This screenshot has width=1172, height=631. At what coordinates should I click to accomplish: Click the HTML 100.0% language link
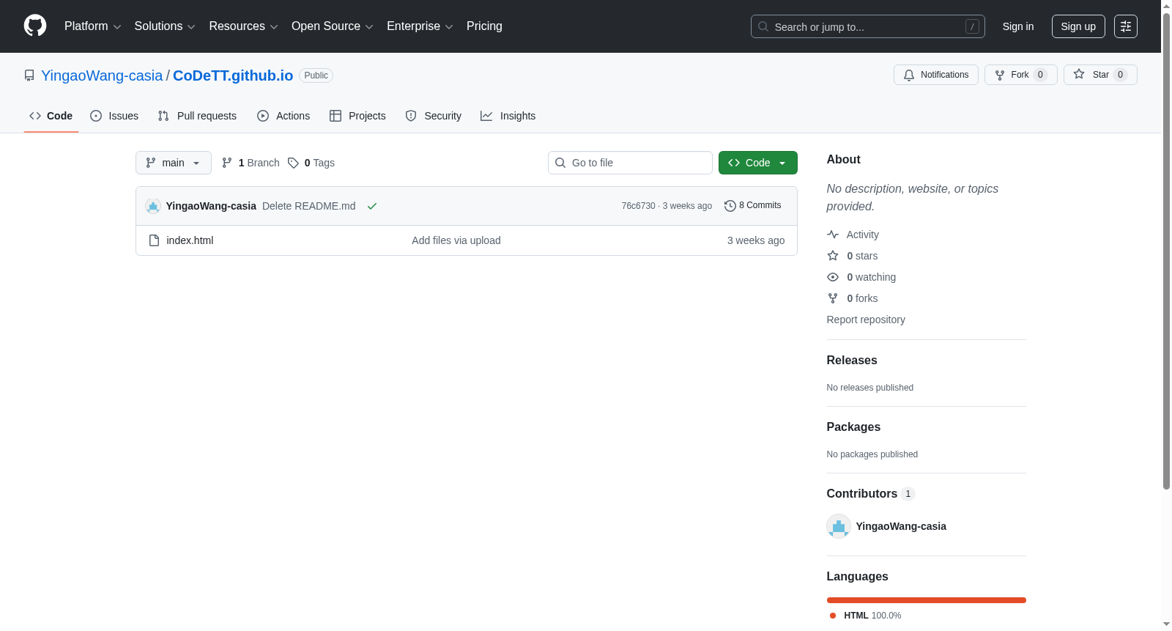pos(865,616)
